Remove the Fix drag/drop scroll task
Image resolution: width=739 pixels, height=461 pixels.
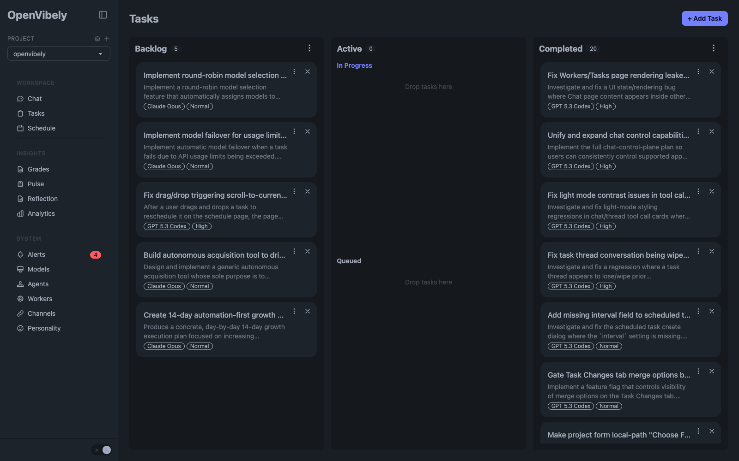click(x=308, y=191)
